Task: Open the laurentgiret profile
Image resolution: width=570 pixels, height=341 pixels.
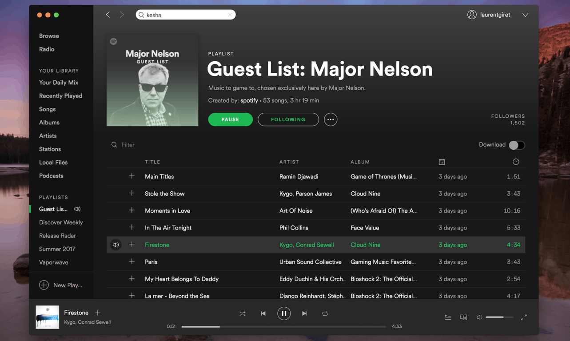Action: (489, 15)
